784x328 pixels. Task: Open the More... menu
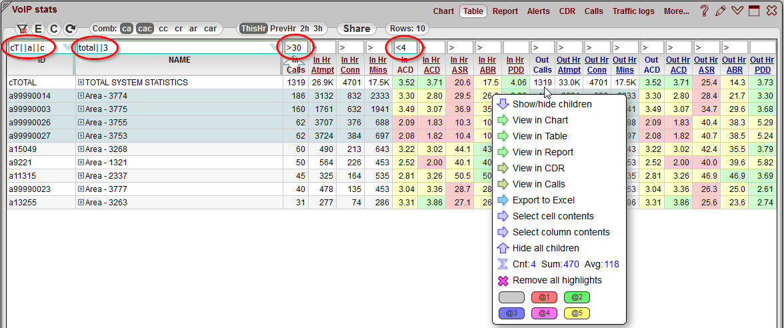(x=677, y=11)
